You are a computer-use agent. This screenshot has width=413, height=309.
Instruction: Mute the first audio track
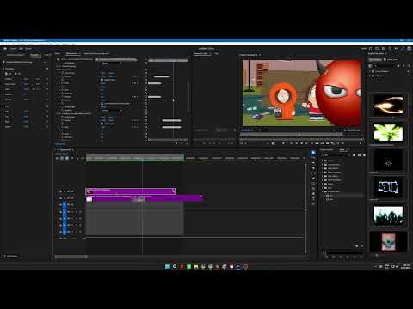[72, 212]
